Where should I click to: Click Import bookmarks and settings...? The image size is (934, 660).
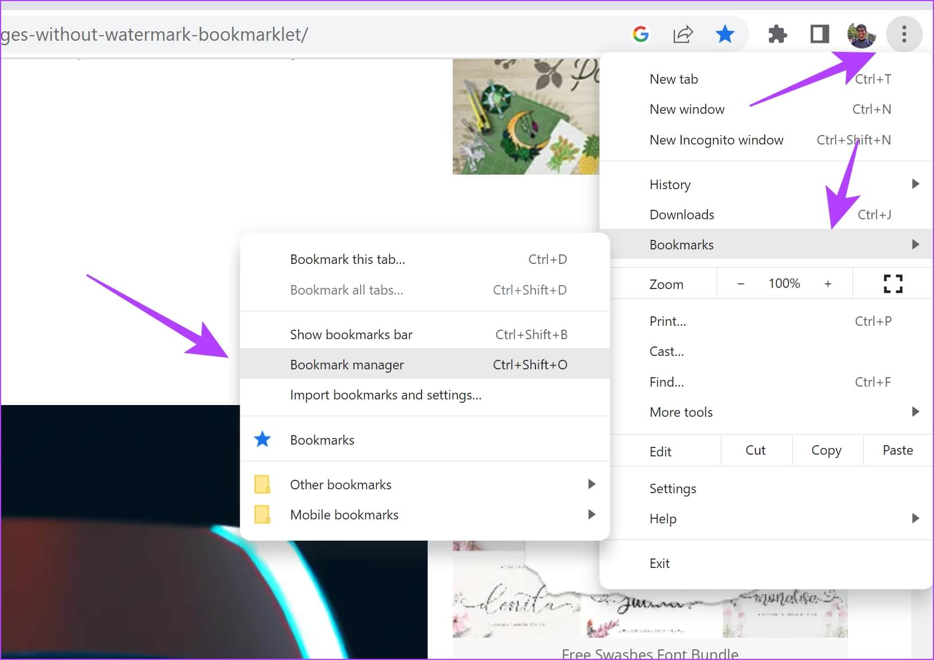(x=425, y=395)
